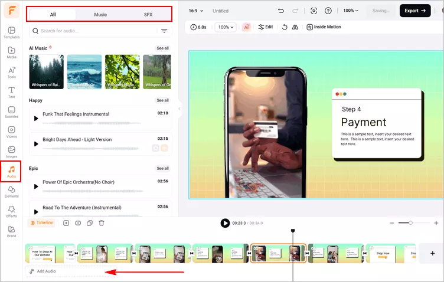This screenshot has width=444, height=282.
Task: Delete the selected scene with trash icon
Action: click(x=102, y=223)
